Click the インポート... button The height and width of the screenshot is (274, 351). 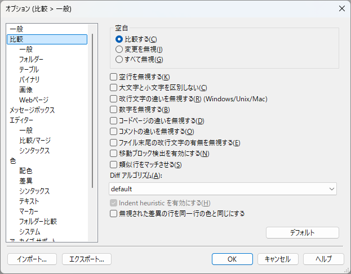pyautogui.click(x=32, y=259)
